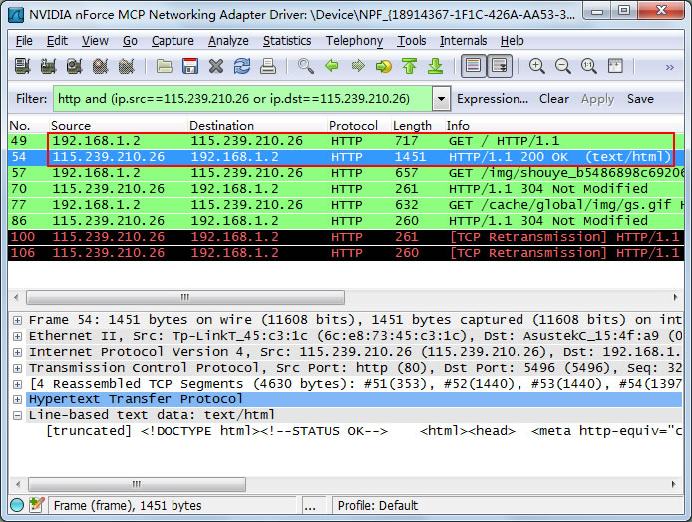Click into the display filter field
Viewport: 692px width, 522px height.
click(x=242, y=99)
